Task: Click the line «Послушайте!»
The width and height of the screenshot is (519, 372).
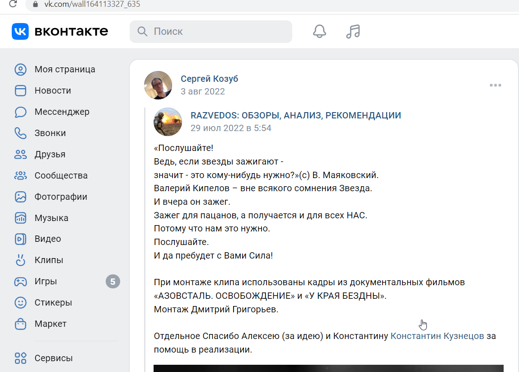Action: (184, 148)
